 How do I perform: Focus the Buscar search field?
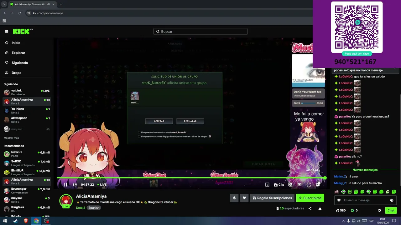coord(200,31)
